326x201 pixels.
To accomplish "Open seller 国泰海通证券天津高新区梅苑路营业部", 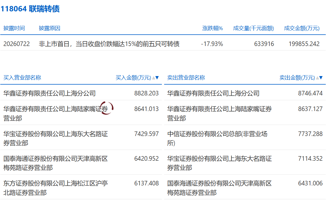I will [219, 188].
